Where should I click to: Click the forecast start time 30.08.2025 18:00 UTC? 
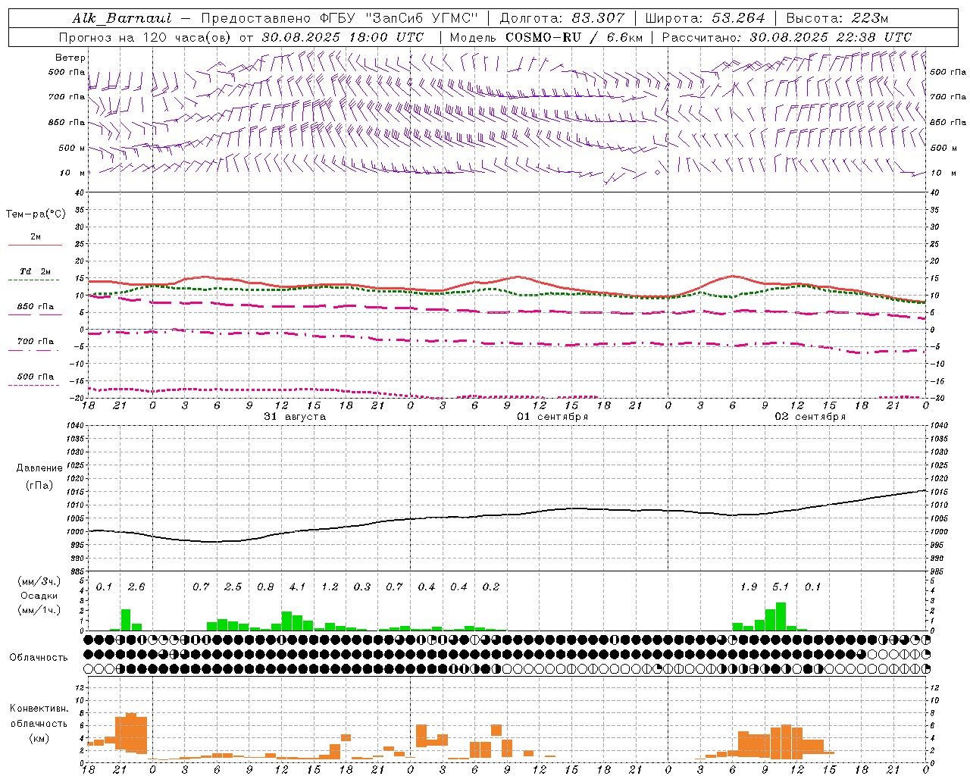click(x=343, y=37)
